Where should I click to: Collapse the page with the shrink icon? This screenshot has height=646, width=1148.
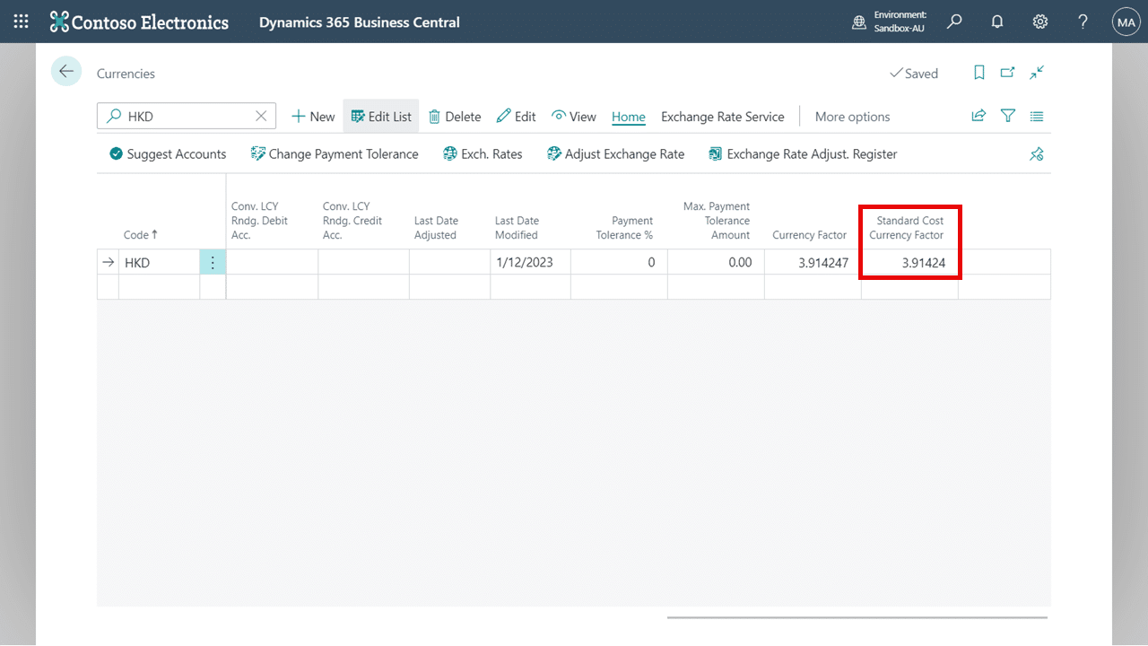pos(1037,73)
